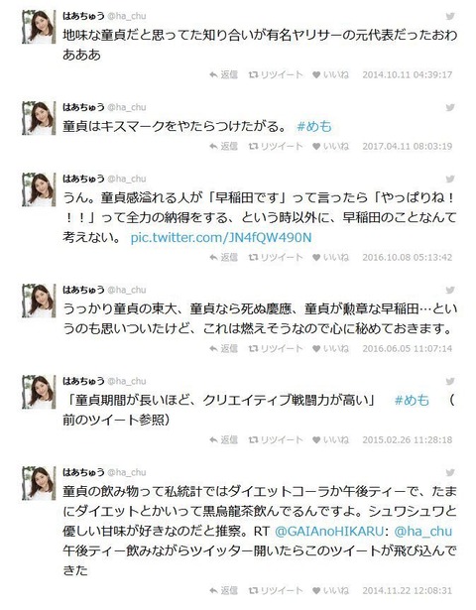Retweet the tweet dated 2017.04.11
This screenshot has width=476, height=610.
click(276, 146)
